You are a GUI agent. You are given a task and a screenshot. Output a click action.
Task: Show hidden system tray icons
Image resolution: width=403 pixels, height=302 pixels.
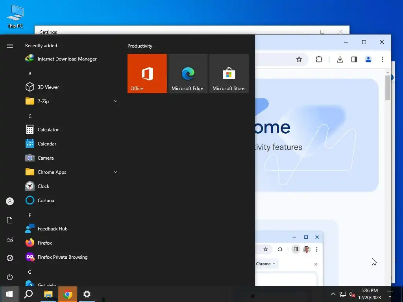[x=333, y=294]
